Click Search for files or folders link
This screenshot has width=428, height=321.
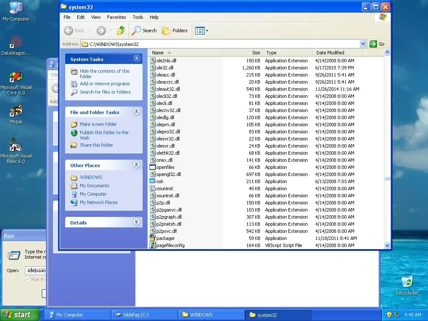click(105, 92)
